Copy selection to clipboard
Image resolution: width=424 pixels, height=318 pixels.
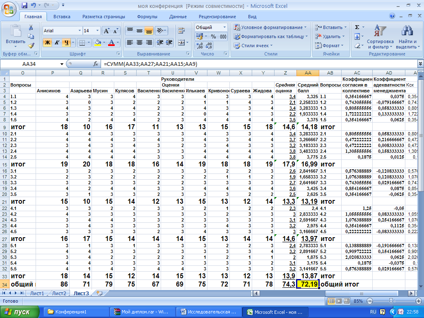point(31,36)
